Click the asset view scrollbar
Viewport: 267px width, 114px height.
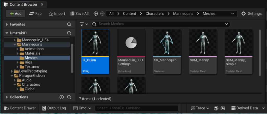[260, 53]
